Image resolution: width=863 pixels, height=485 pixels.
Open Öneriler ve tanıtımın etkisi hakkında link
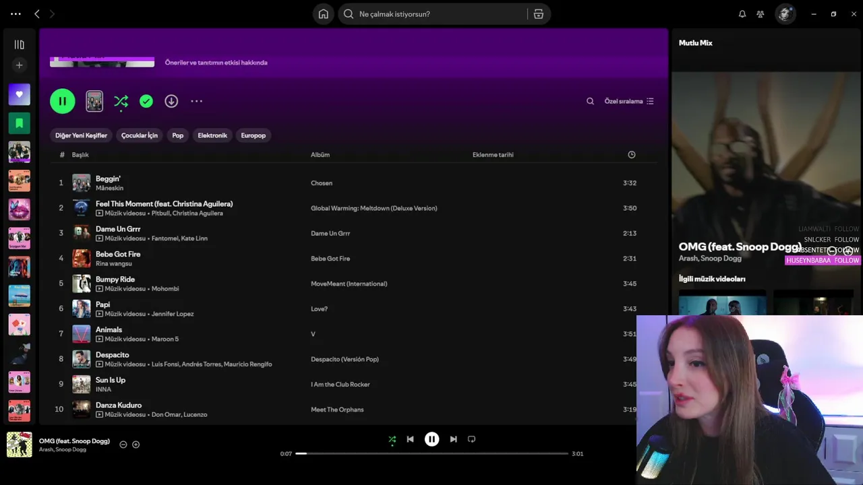click(216, 63)
